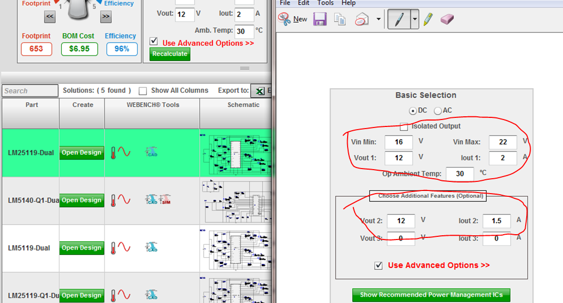Select the yellow Highlighter tool

click(428, 19)
